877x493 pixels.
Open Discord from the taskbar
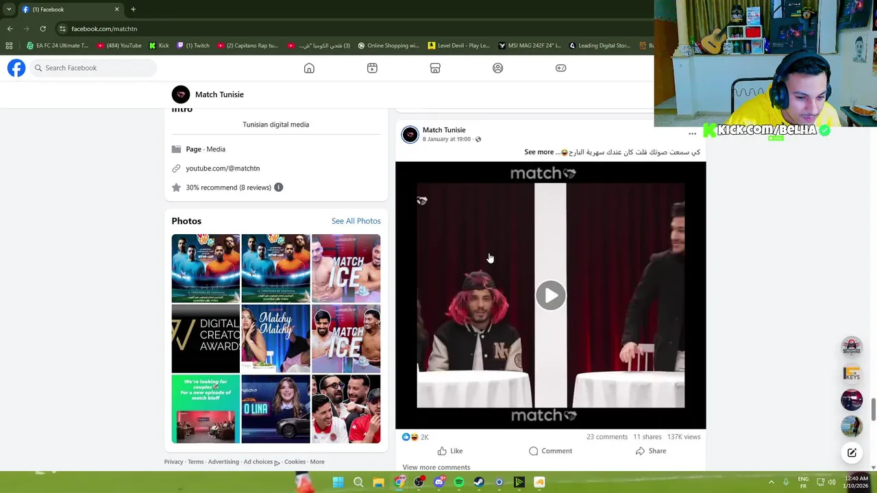click(439, 482)
